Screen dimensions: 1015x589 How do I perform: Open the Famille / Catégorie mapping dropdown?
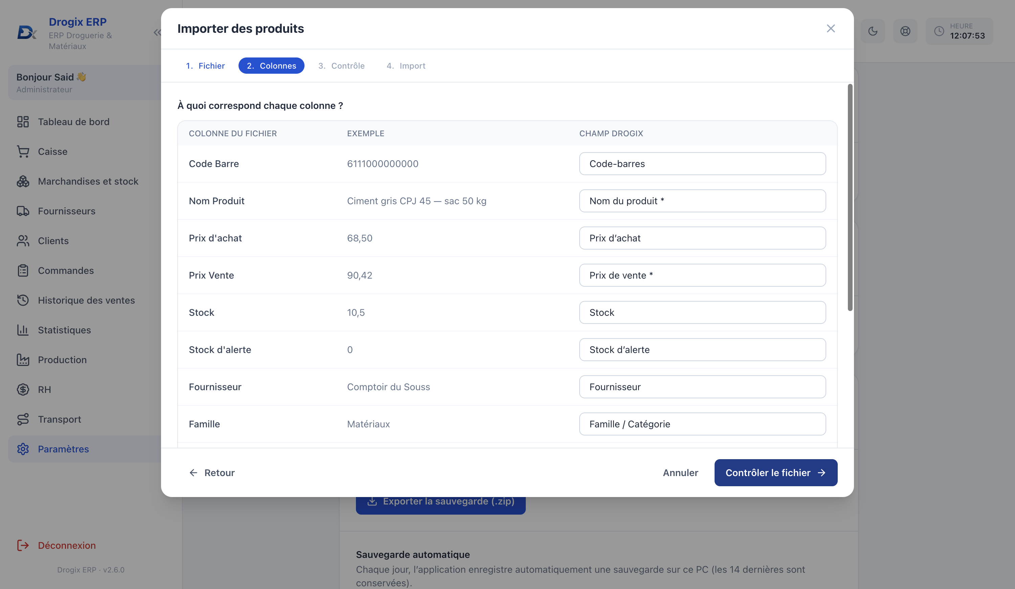pos(702,424)
